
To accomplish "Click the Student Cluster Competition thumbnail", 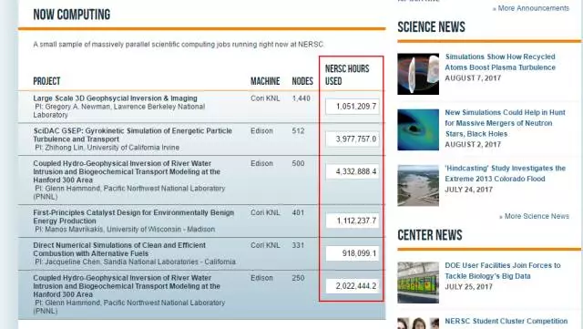I will [x=418, y=324].
